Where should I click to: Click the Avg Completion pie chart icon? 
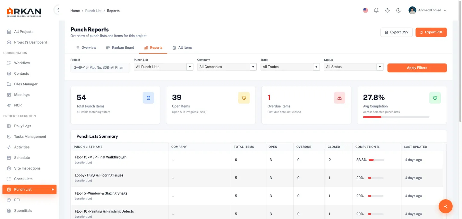coord(435,98)
